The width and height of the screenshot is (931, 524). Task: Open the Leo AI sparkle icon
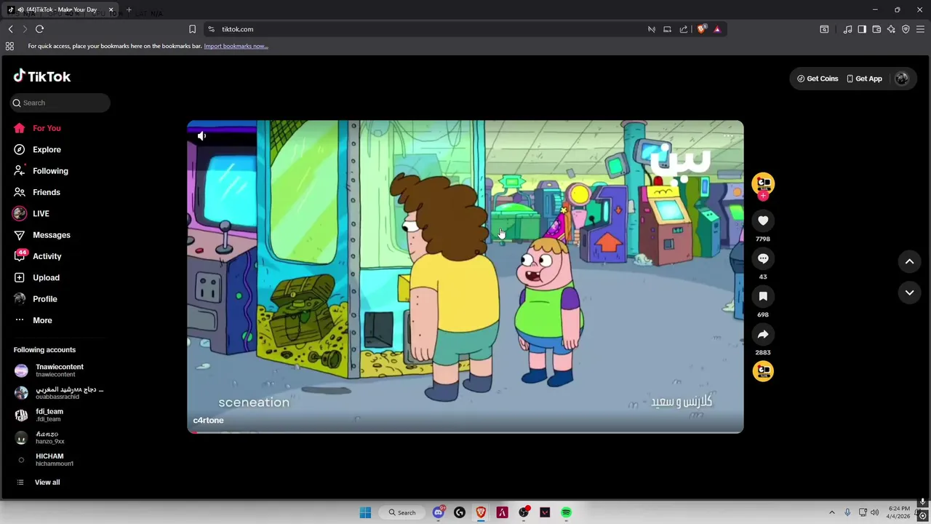(891, 29)
